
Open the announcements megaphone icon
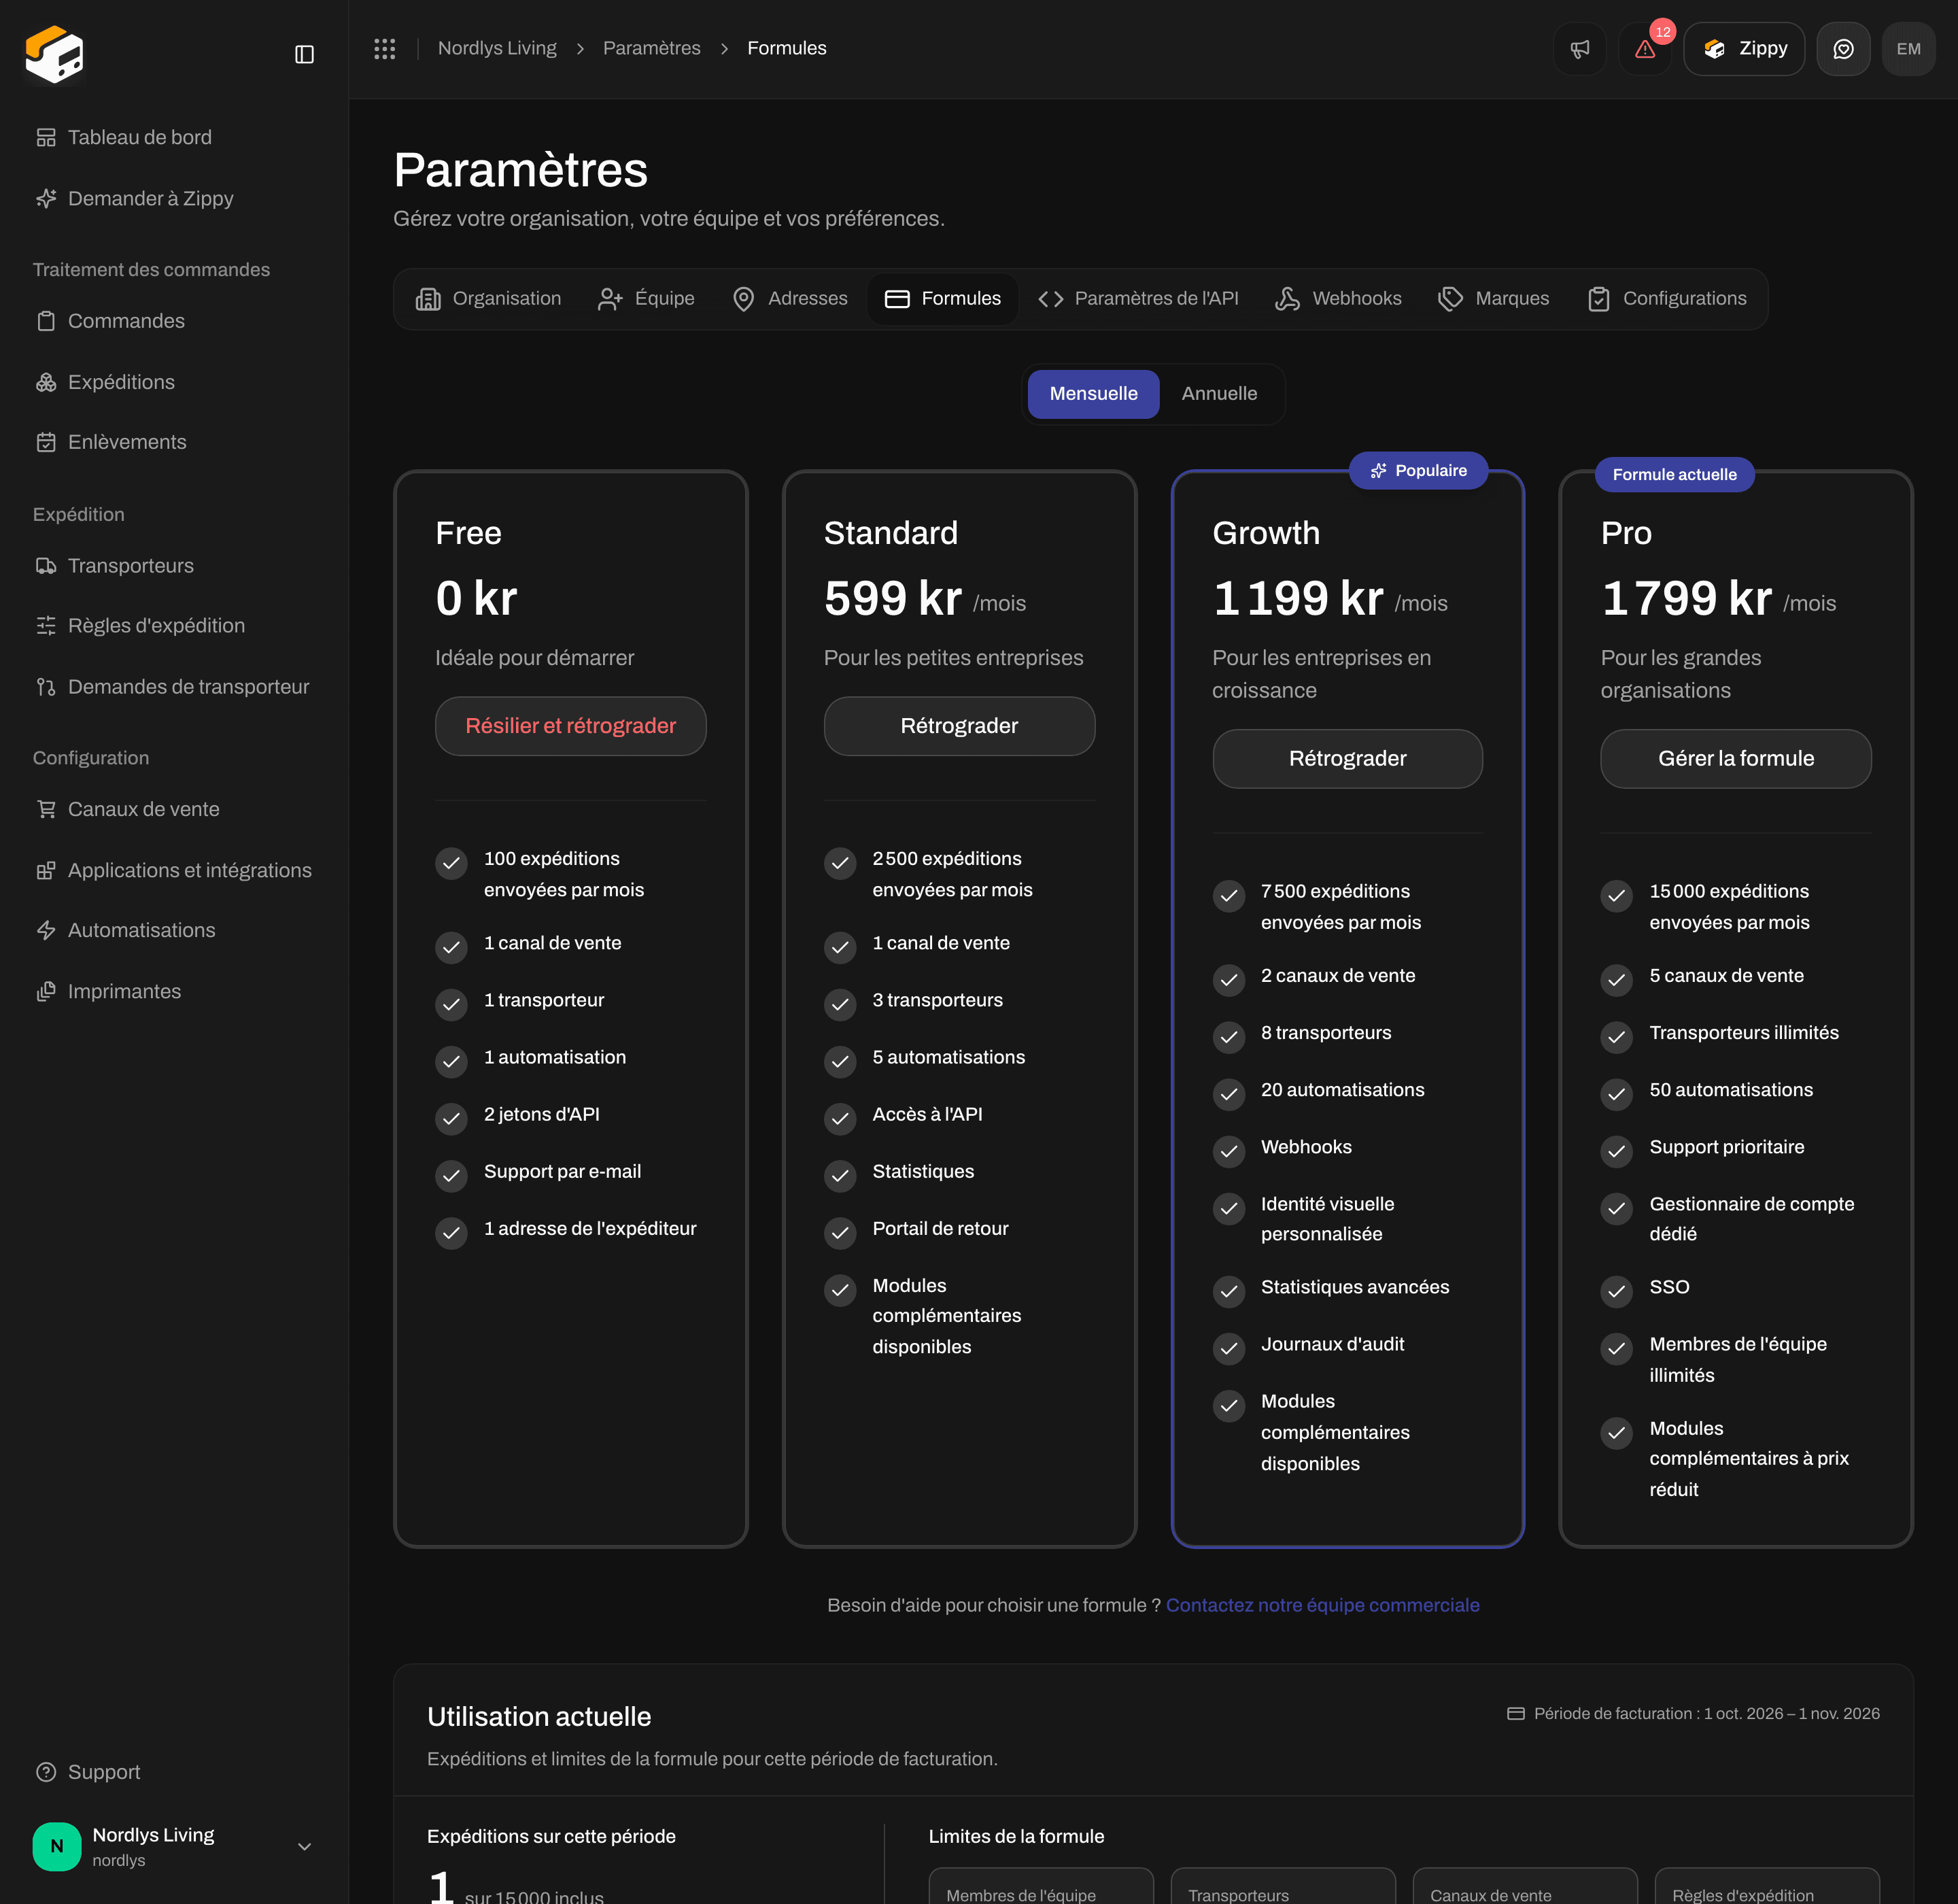coord(1580,49)
